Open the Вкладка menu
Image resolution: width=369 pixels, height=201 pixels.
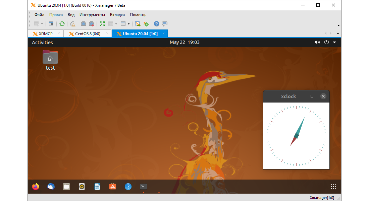117,15
